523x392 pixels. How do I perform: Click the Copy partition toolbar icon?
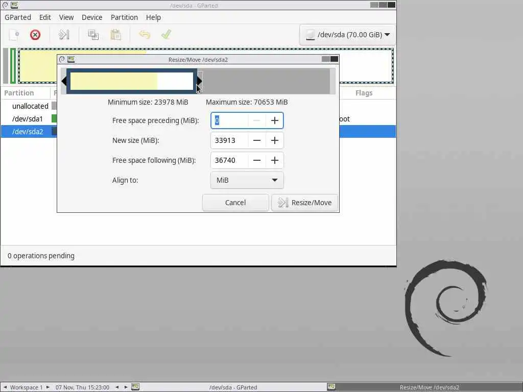point(93,35)
